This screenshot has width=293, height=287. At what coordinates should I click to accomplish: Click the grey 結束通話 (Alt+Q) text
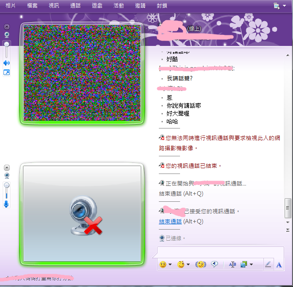click(x=181, y=193)
